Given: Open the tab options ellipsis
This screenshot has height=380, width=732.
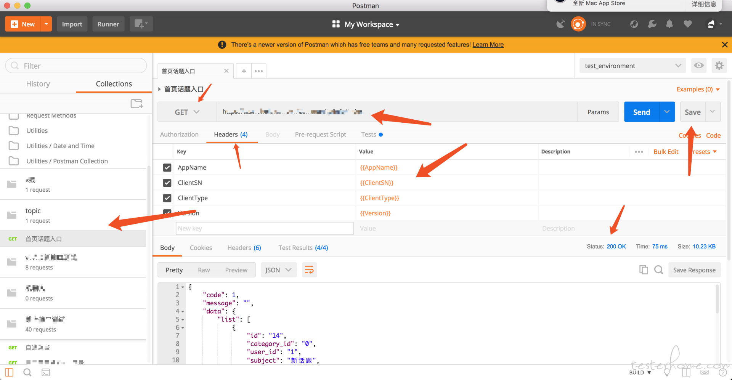Looking at the screenshot, I should (x=259, y=71).
